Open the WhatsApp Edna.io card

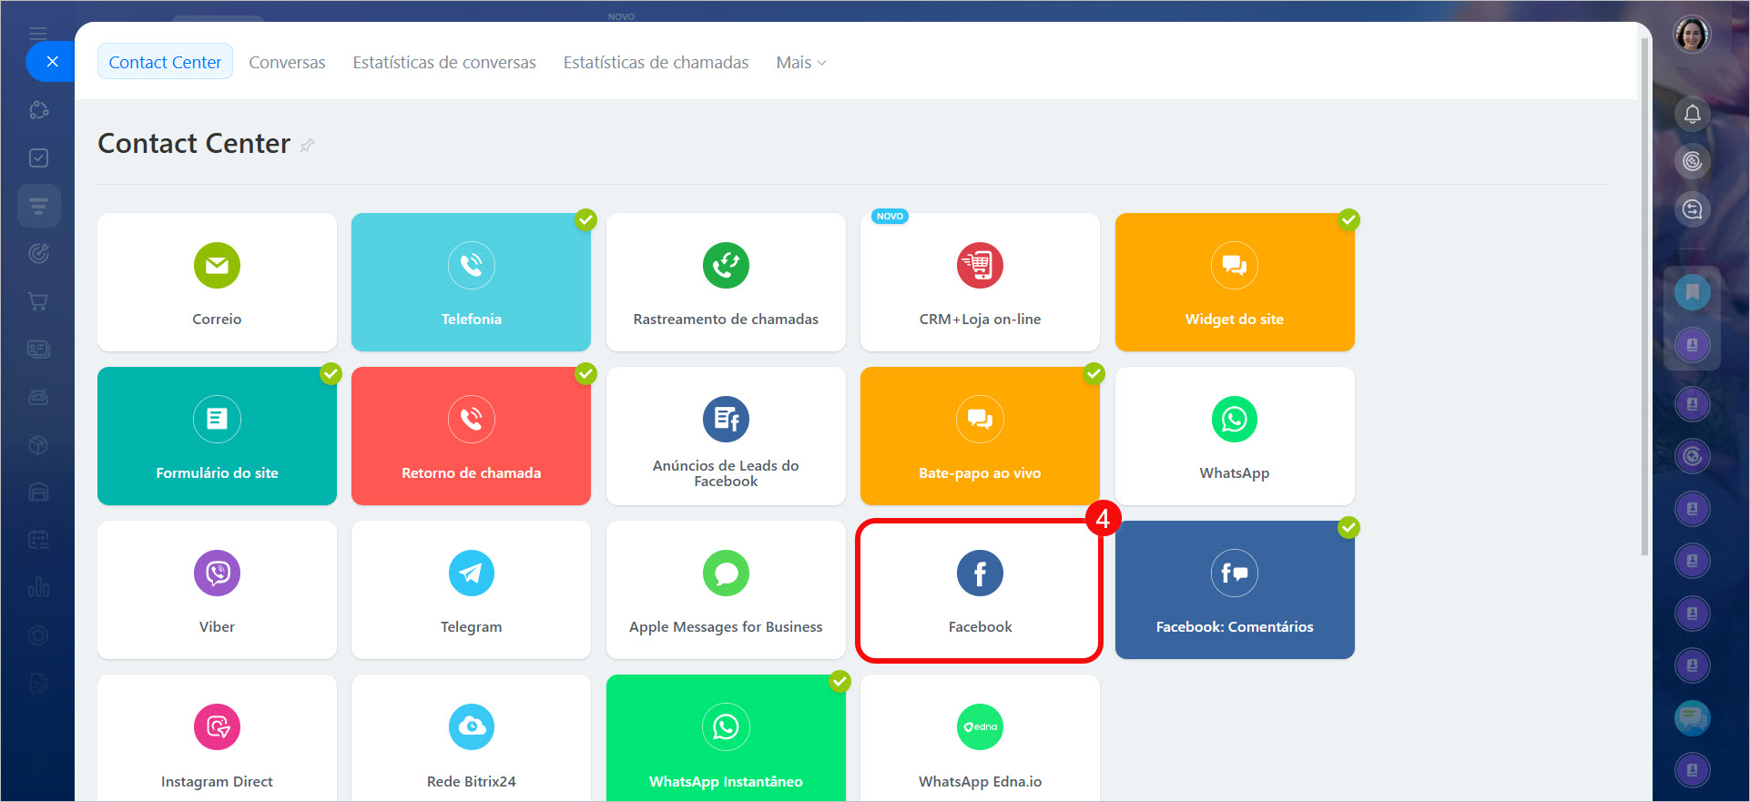point(980,738)
